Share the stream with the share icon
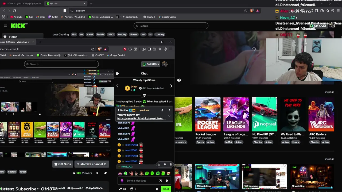The height and width of the screenshot is (192, 342). click(97, 173)
